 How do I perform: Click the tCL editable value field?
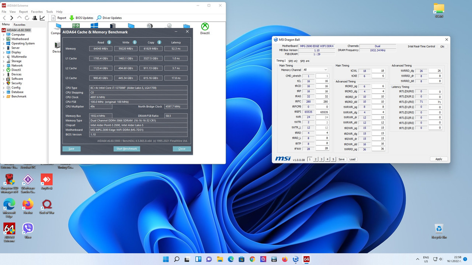tap(322, 81)
